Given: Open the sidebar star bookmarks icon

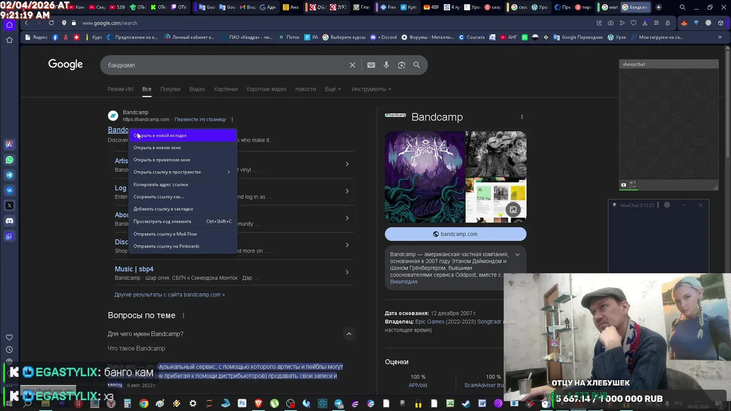Looking at the screenshot, I should click(x=9, y=40).
